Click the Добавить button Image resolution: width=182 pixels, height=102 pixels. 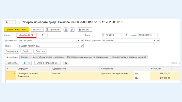coord(12,63)
